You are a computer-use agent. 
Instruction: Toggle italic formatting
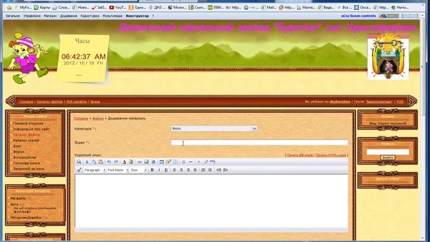(x=159, y=170)
